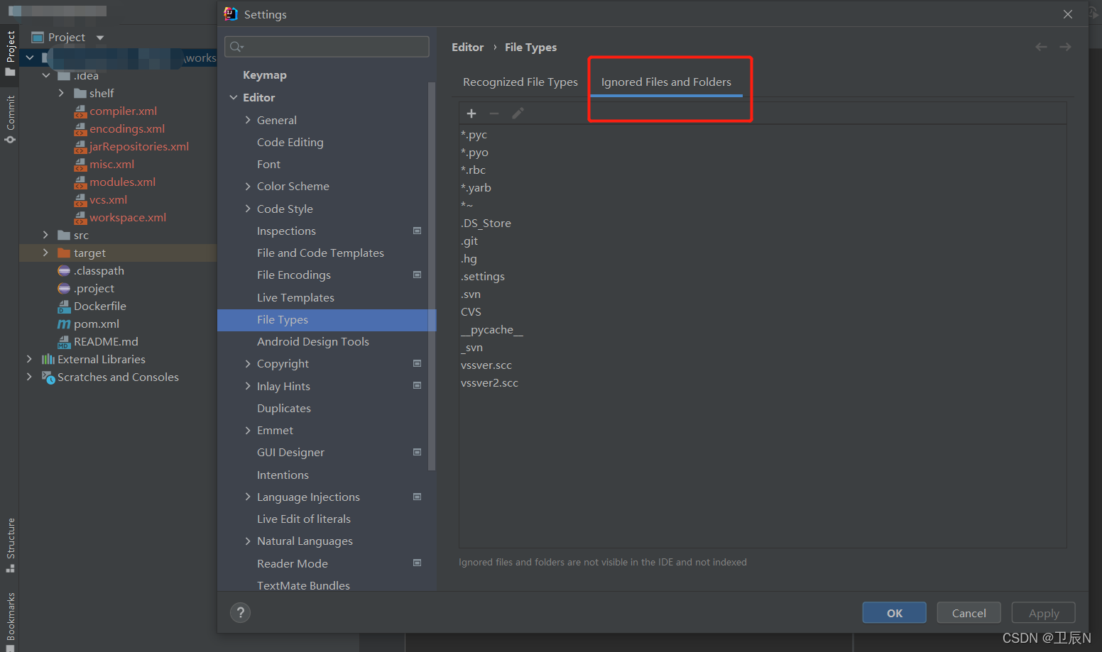Expand the Code Style node

point(248,209)
